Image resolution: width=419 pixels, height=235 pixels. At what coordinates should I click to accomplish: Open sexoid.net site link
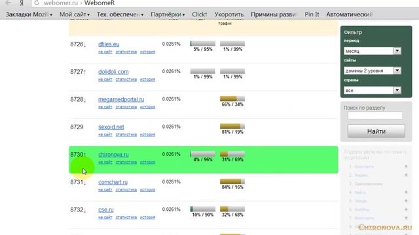[x=111, y=127]
